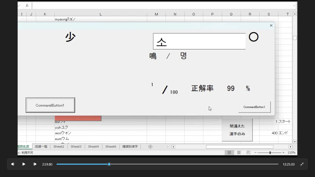This screenshot has width=315, height=177.
Task: Click the vertical scrollbar thumb
Action: point(295,38)
